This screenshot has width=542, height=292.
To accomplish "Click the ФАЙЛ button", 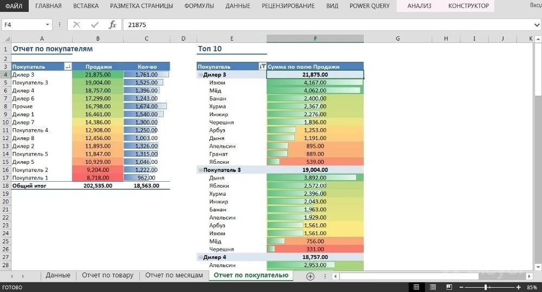I will [14, 6].
